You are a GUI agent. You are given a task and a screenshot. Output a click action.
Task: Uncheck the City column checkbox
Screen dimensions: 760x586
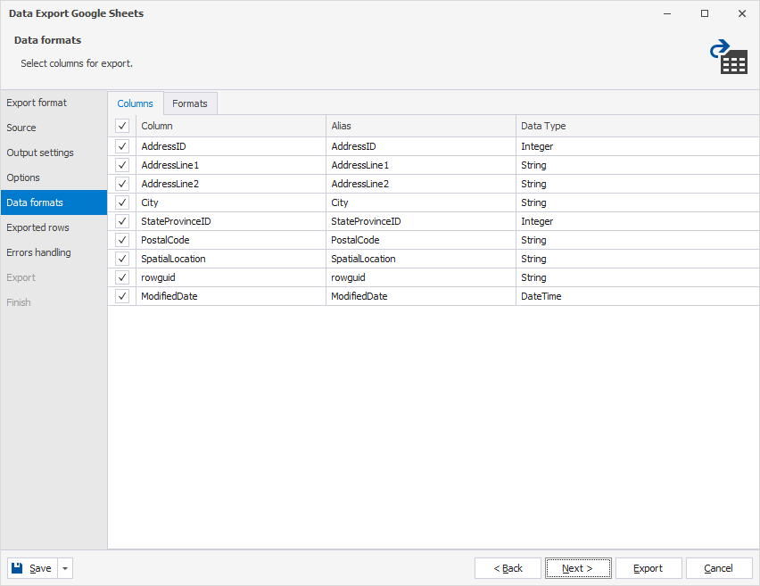(x=122, y=202)
